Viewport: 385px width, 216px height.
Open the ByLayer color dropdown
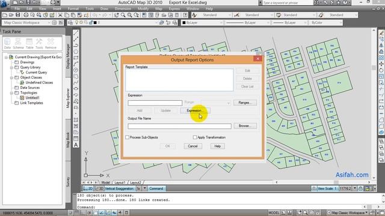[x=202, y=23]
